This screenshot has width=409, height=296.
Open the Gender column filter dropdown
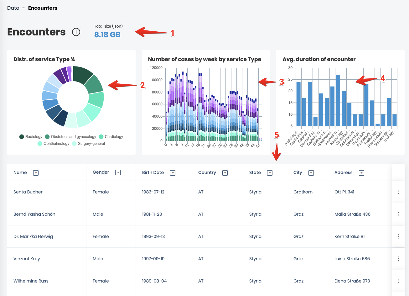118,172
